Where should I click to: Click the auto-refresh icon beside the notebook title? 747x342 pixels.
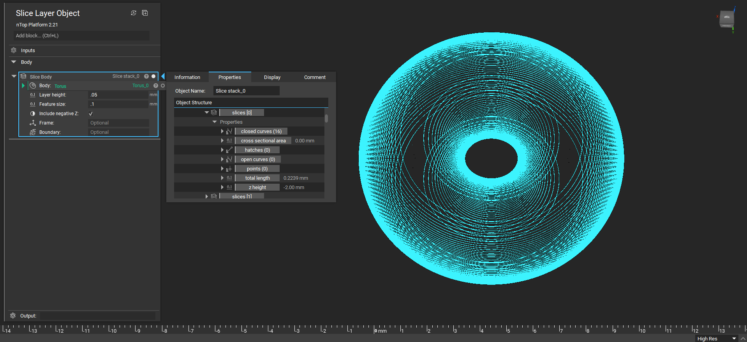(x=134, y=13)
